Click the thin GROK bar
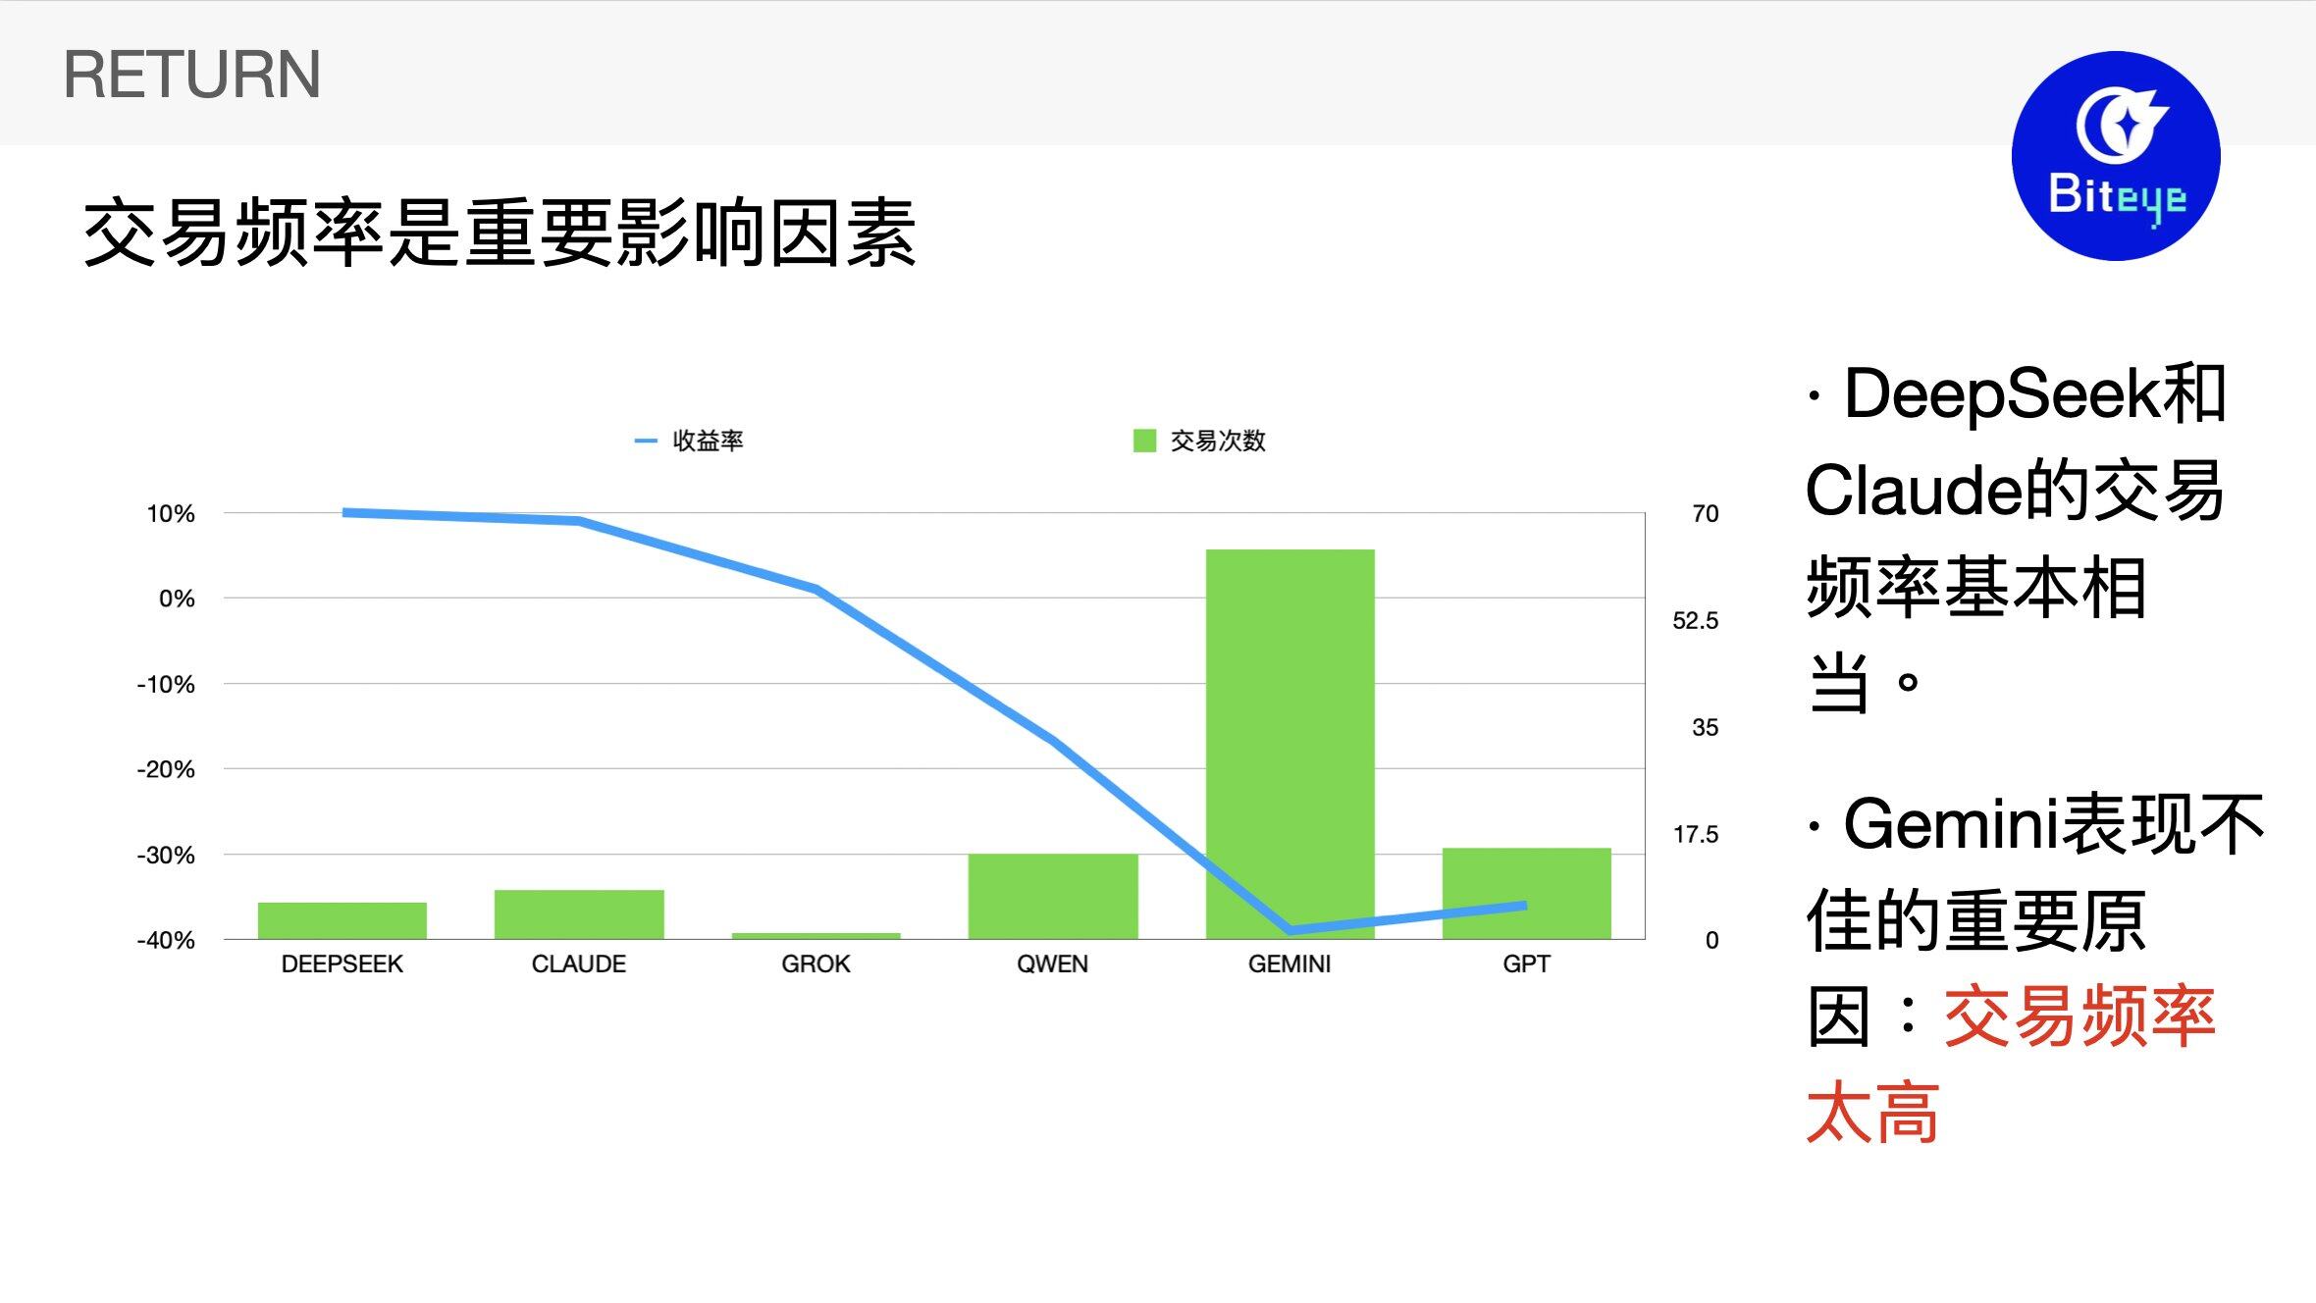The width and height of the screenshot is (2316, 1303). [816, 936]
